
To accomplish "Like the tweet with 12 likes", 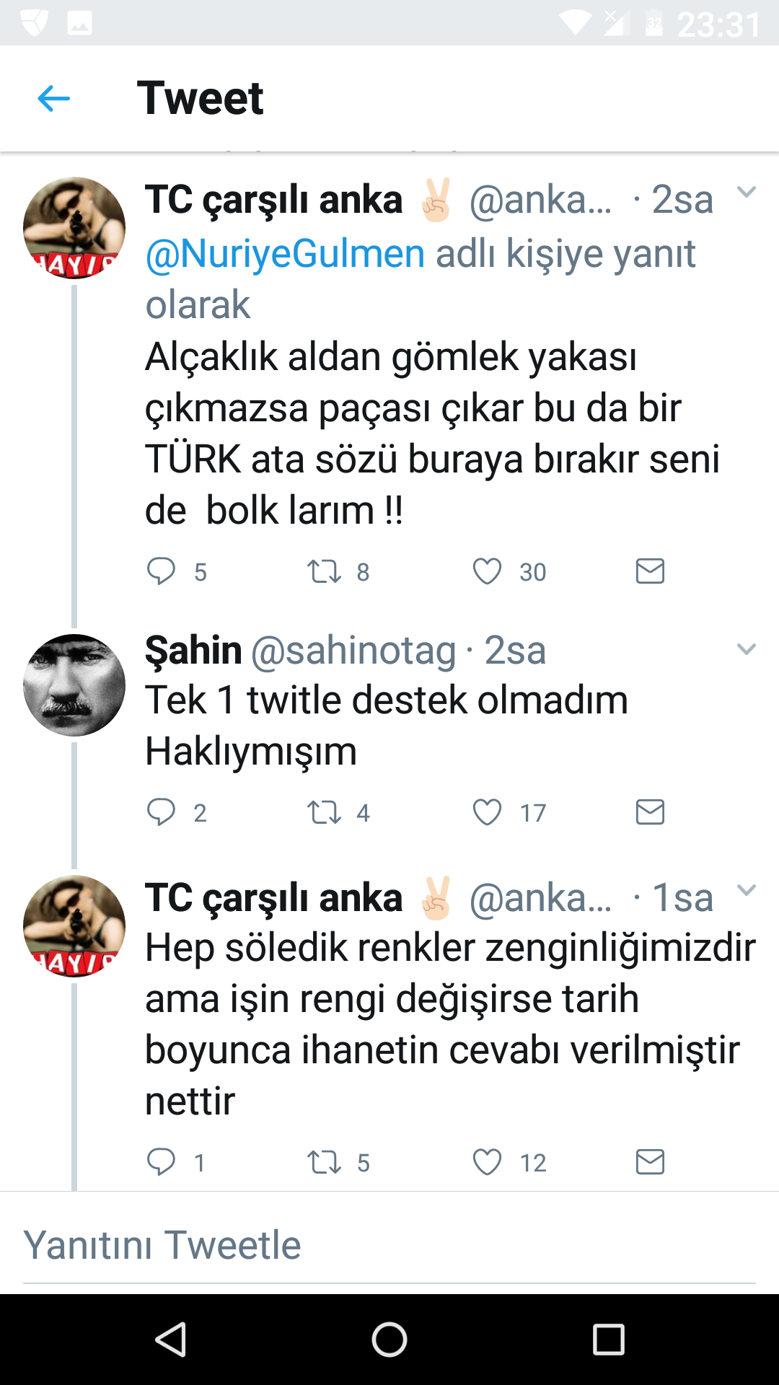I will [x=487, y=1162].
